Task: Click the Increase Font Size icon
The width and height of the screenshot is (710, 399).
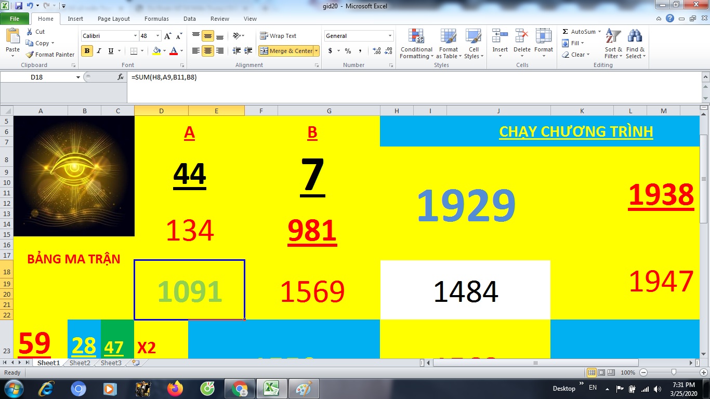Action: pos(167,36)
